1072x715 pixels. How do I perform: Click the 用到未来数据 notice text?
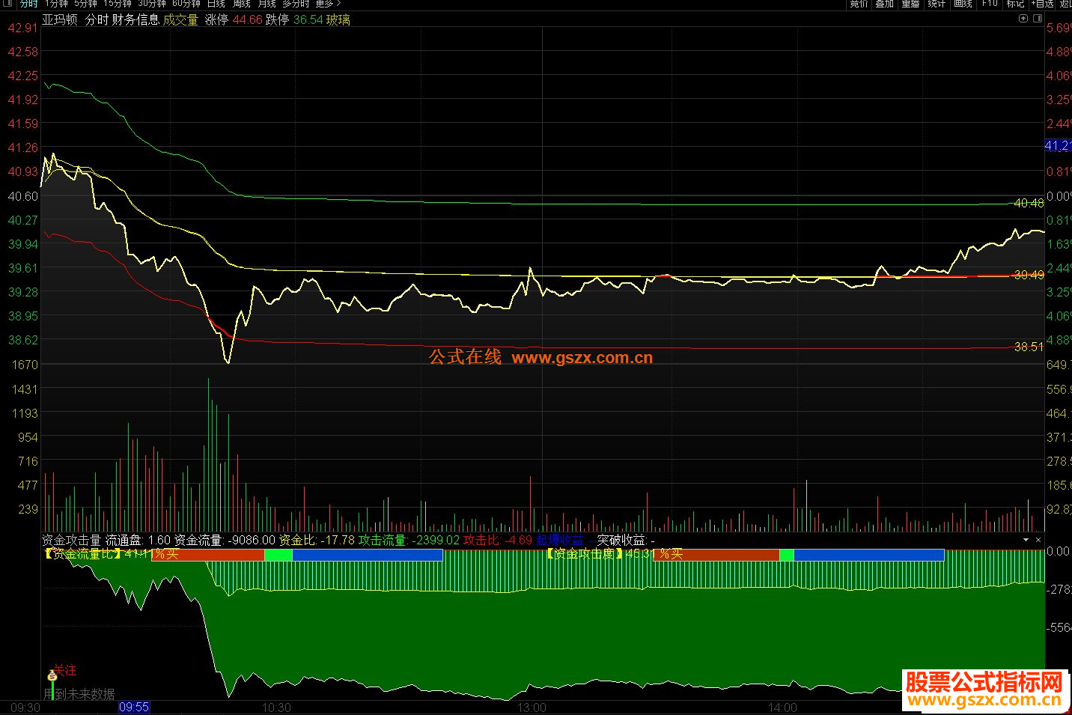pos(79,694)
